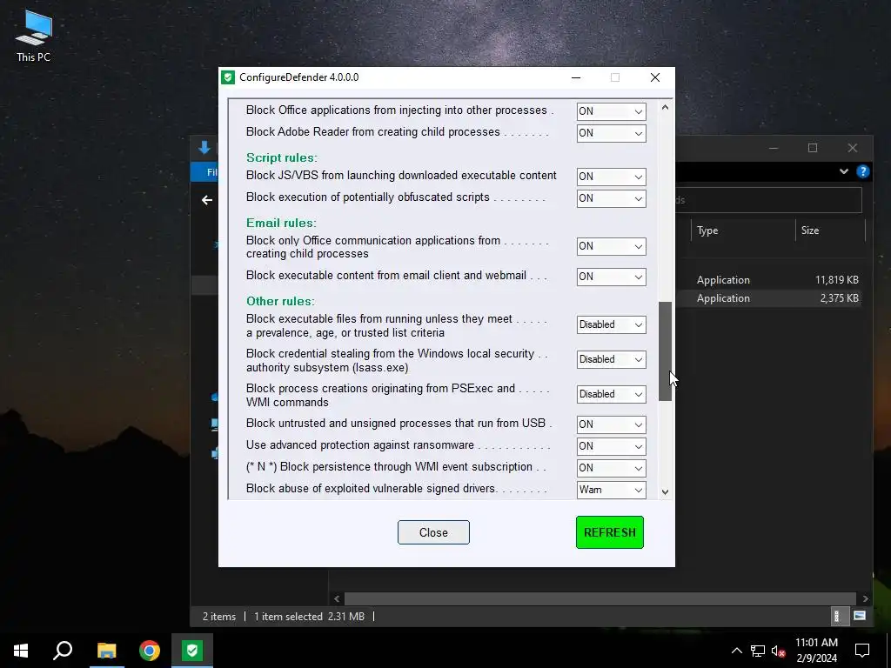Change Office communication applications child processes setting

click(x=611, y=246)
